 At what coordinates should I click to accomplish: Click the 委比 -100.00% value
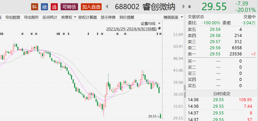[x=211, y=23]
